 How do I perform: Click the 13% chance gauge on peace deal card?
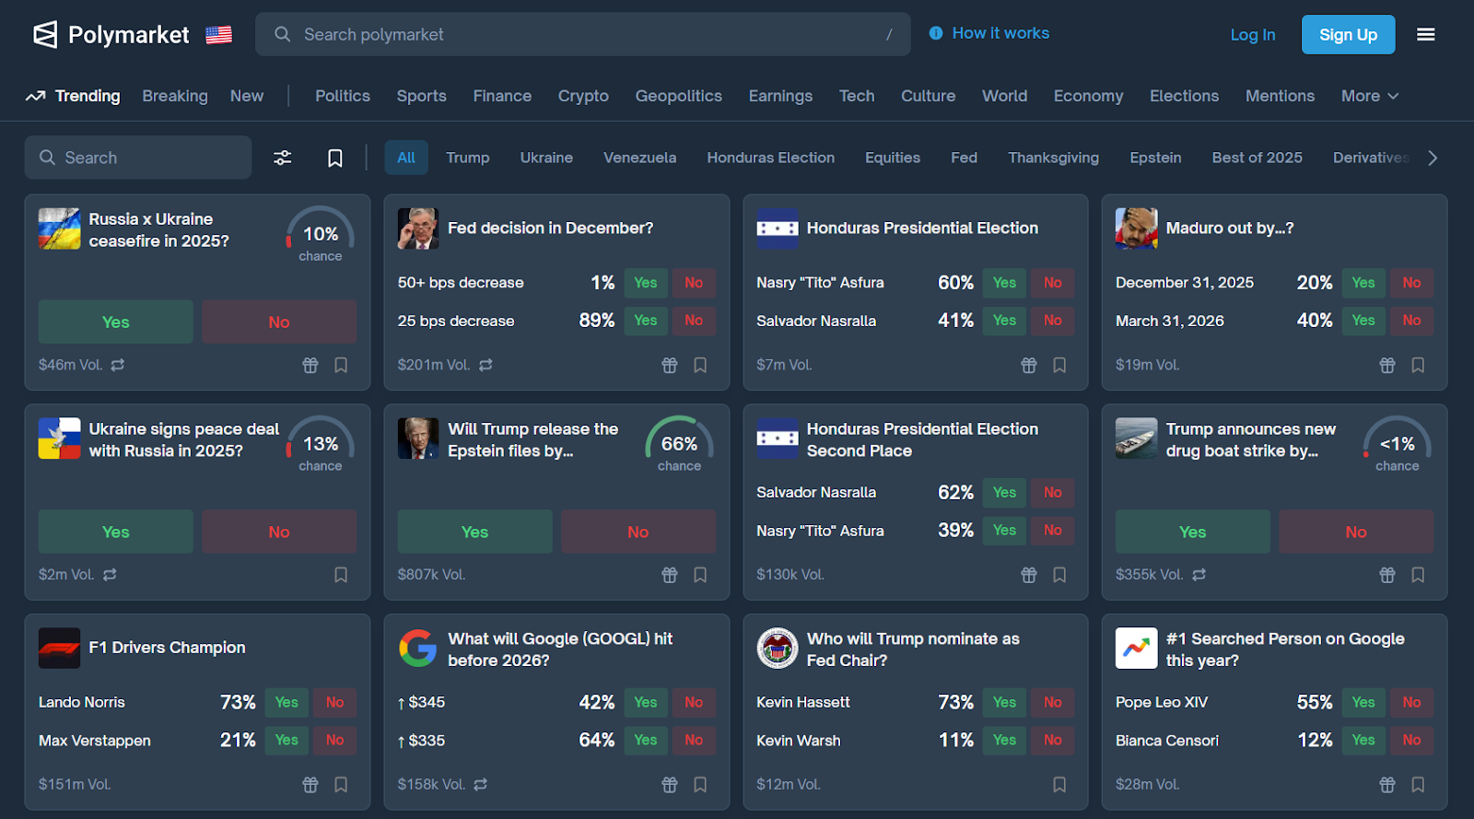click(321, 444)
